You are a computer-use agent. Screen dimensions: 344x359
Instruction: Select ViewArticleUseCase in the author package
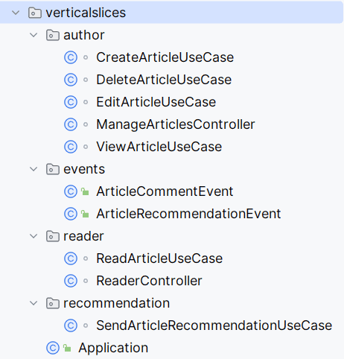159,147
